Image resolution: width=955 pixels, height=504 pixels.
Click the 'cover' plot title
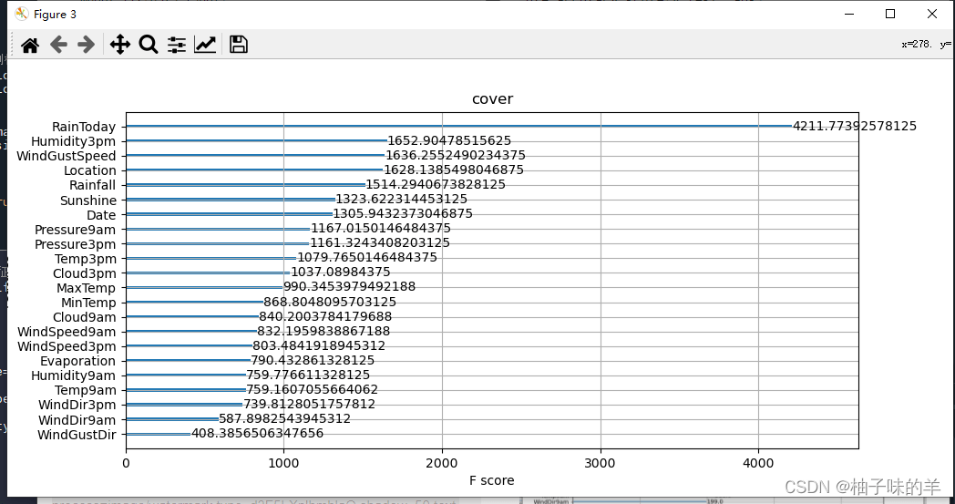[492, 98]
